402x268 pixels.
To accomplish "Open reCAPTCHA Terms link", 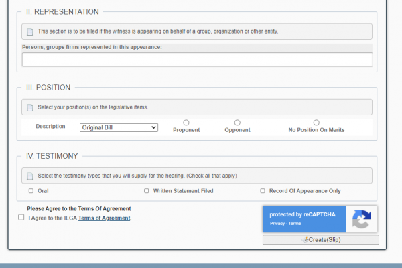I will (x=295, y=224).
